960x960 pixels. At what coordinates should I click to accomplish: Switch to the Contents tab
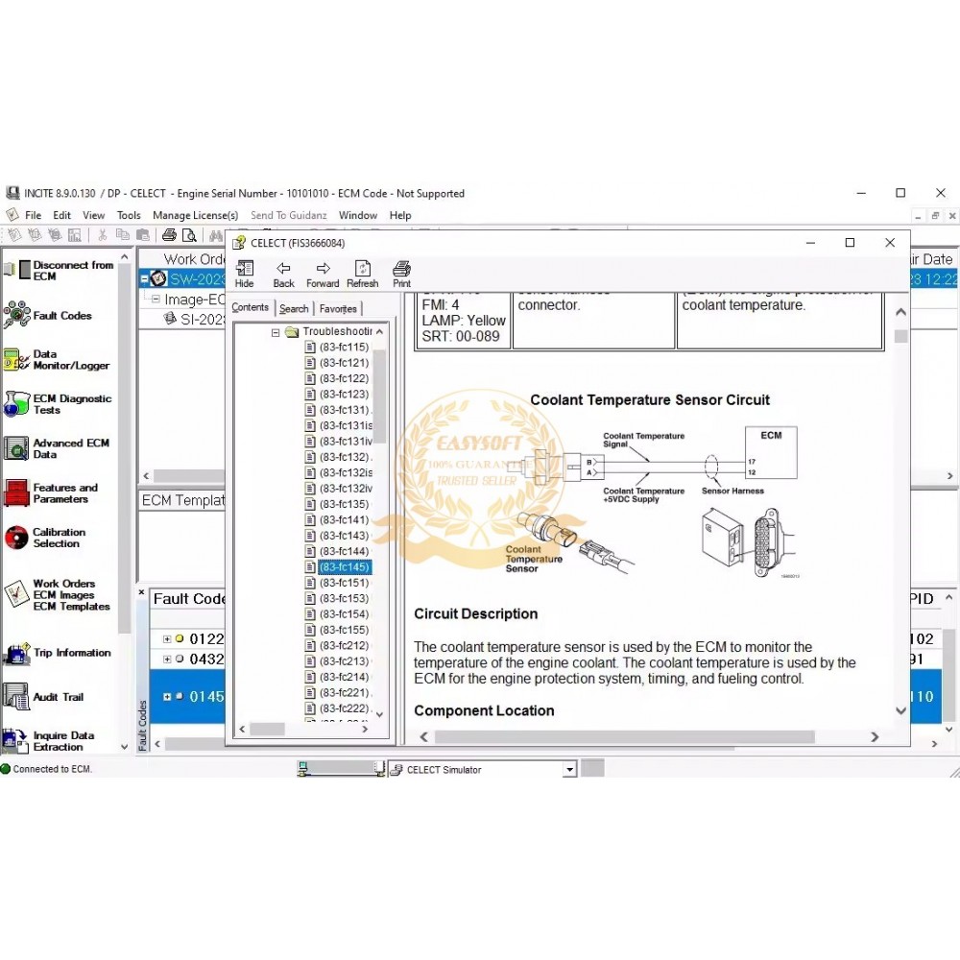(x=250, y=307)
